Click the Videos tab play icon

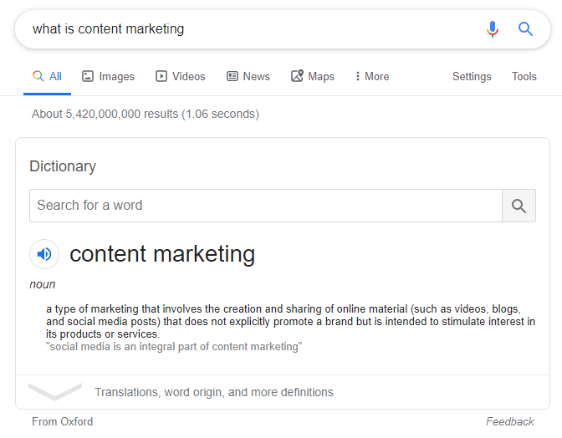click(x=161, y=76)
